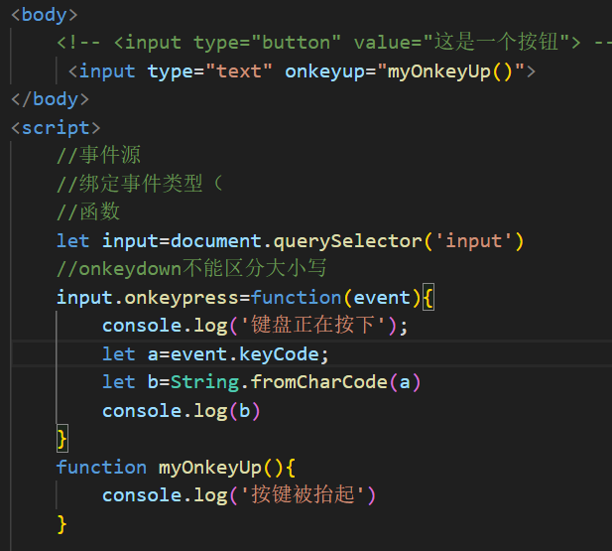Click the onkeyup="myOnkeyUp()" attribute

point(405,71)
